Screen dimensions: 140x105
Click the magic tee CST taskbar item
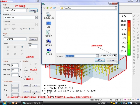(x=32, y=103)
